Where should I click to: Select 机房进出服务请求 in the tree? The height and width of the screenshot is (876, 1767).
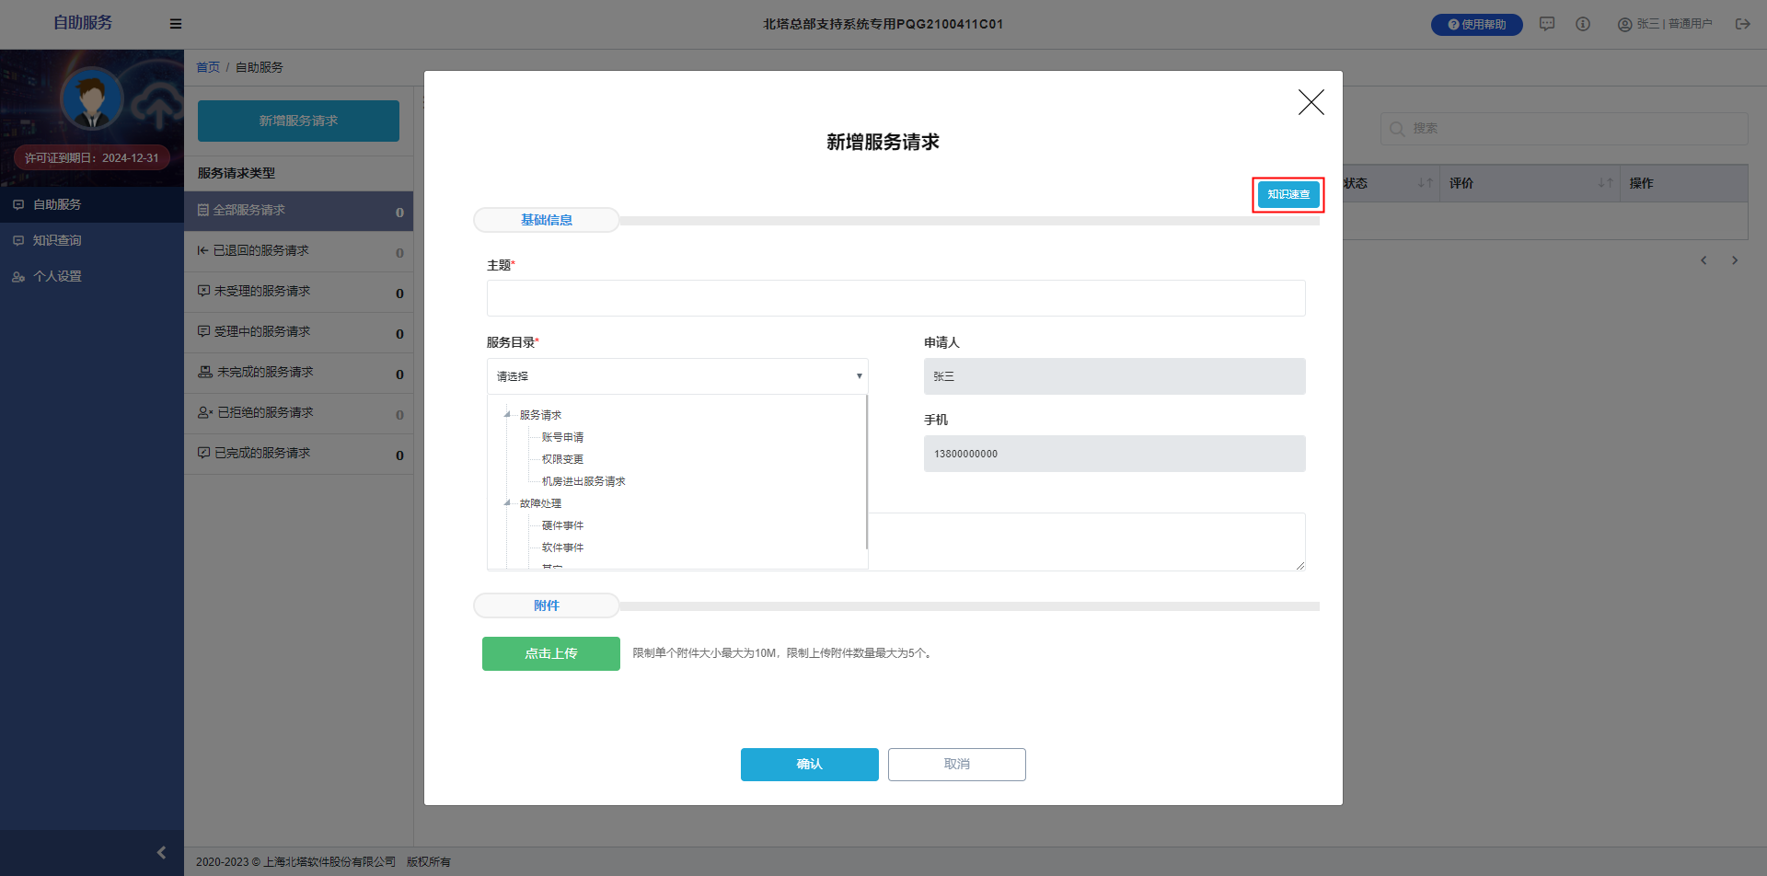click(583, 481)
